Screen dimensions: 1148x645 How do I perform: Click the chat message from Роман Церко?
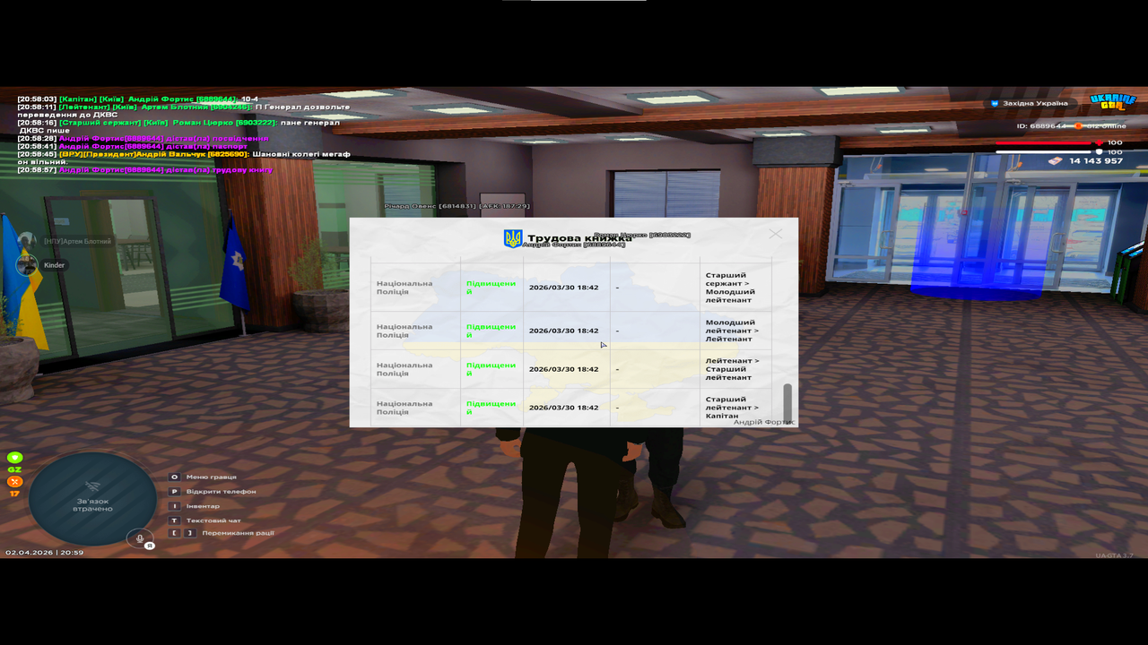(178, 126)
